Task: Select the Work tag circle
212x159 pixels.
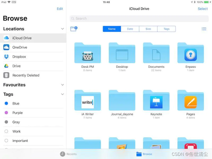Action: (6, 131)
